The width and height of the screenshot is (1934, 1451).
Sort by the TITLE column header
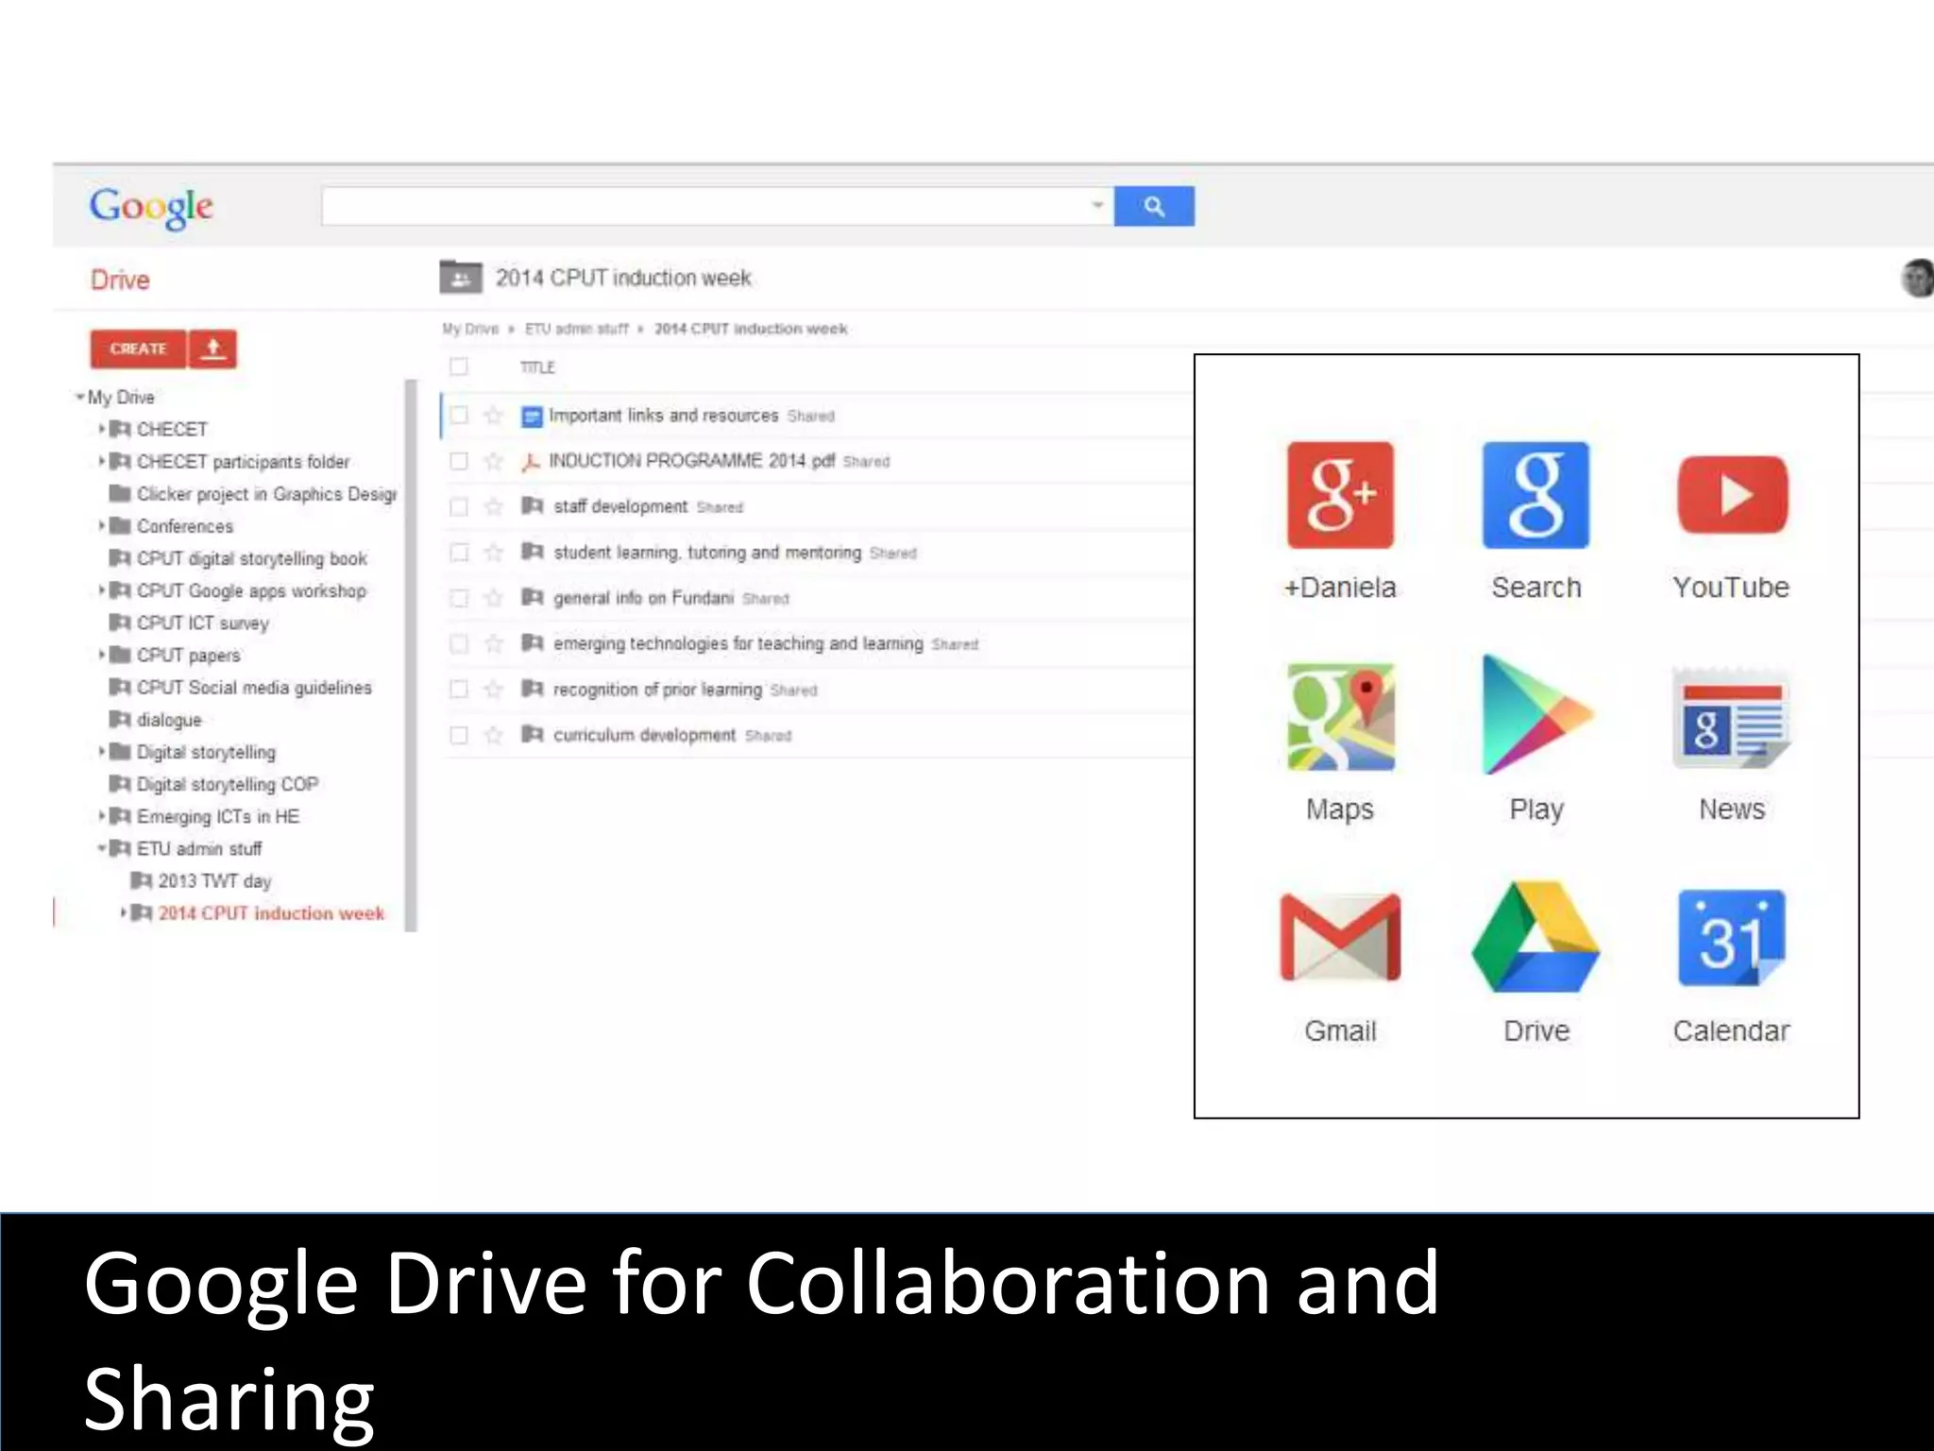point(537,367)
